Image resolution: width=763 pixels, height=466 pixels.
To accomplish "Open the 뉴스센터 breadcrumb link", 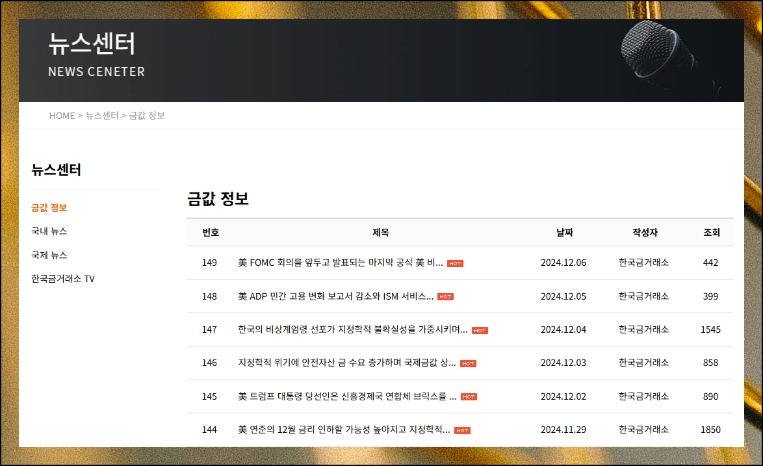I will tap(102, 116).
